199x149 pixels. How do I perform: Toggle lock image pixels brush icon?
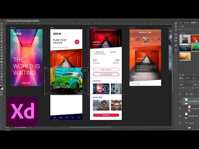(x=185, y=88)
